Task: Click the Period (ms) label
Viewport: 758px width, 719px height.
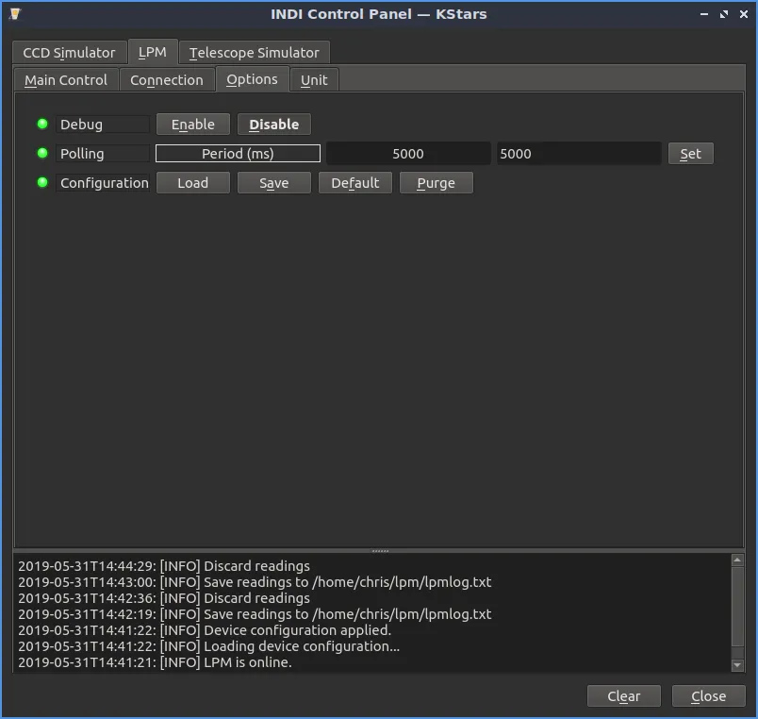Action: coord(238,154)
